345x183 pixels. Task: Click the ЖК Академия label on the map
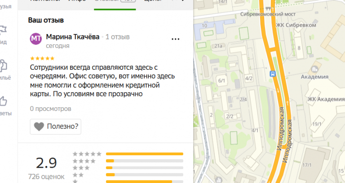point(326,99)
